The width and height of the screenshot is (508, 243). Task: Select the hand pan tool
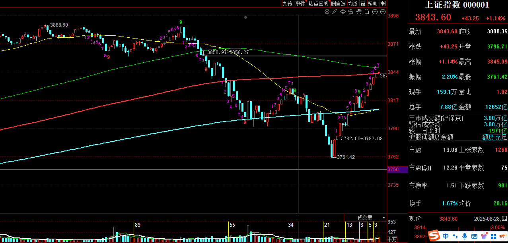(359, 12)
